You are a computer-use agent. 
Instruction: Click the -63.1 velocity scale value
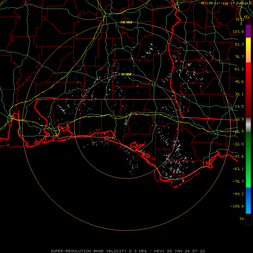click(x=238, y=169)
